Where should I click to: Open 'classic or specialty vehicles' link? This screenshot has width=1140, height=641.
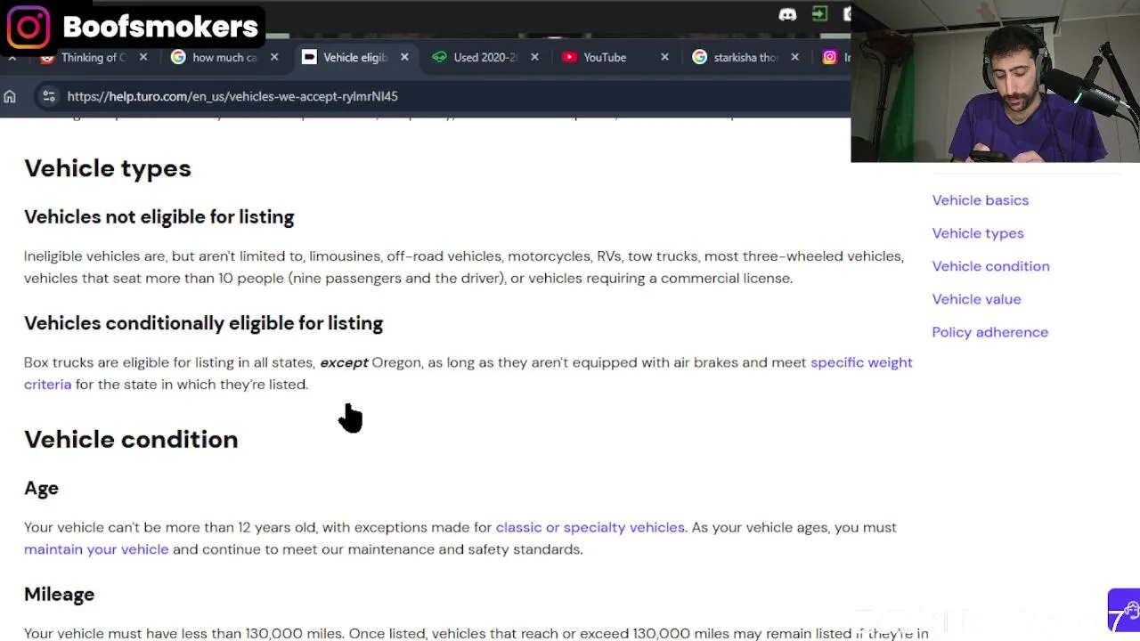(x=590, y=527)
